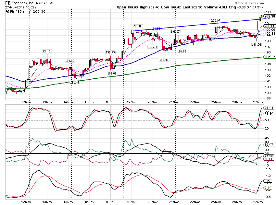Click the 200.60 moving average tag
The width and height of the screenshot is (276, 205).
(x=270, y=26)
